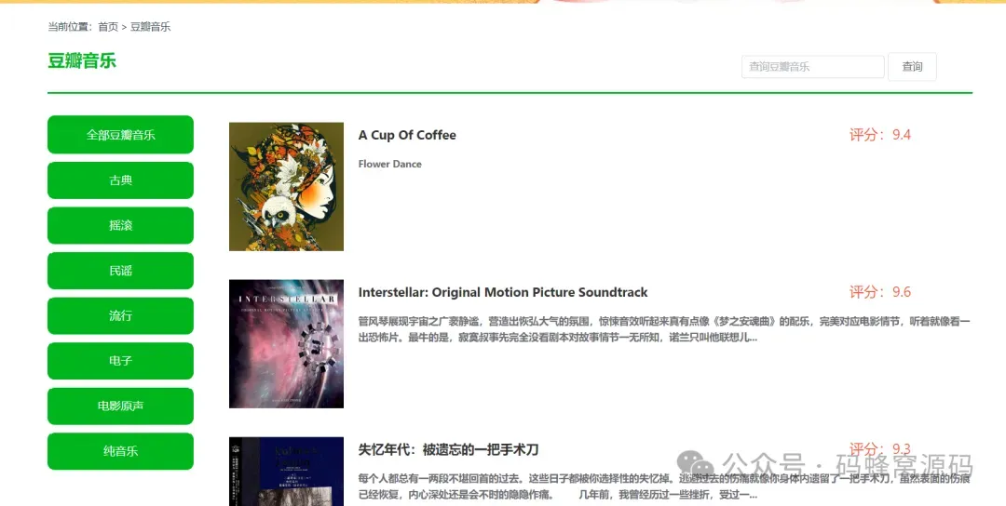This screenshot has width=1006, height=506.
Task: Open the A Cup Of Coffee album cover
Action: (x=286, y=186)
